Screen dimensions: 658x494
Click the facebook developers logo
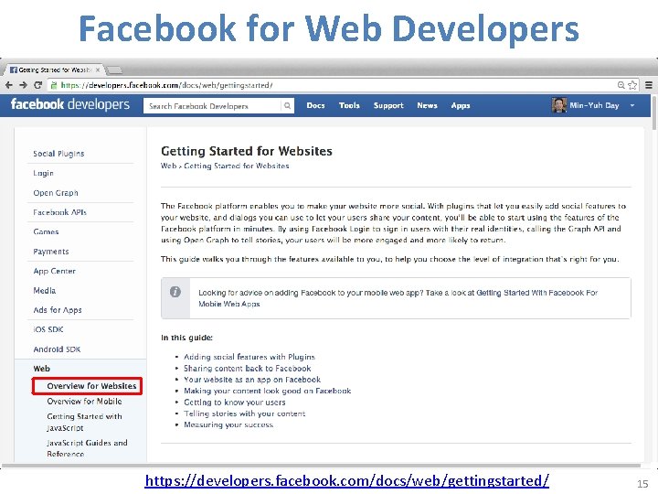point(70,104)
